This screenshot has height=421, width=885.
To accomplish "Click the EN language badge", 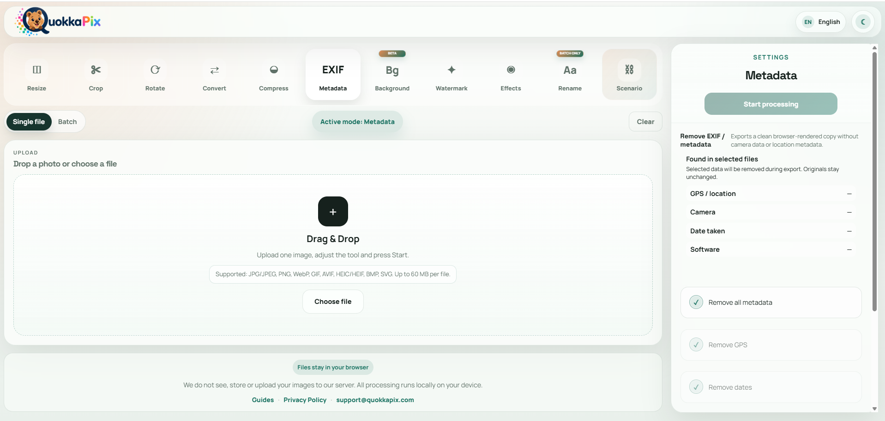I will tap(807, 22).
